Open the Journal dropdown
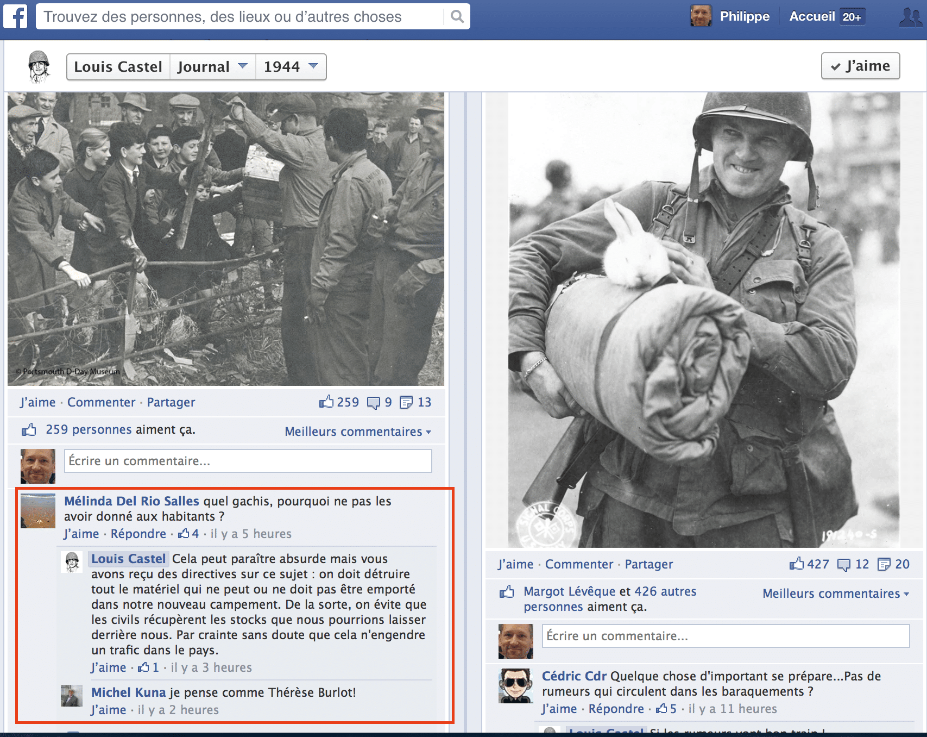 212,67
